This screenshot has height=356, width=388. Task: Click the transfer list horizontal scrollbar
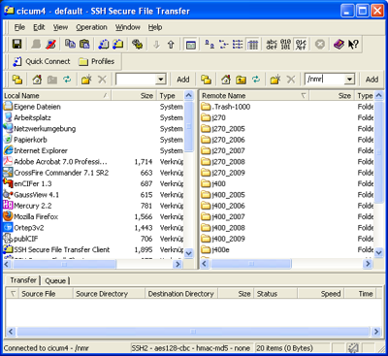point(193,332)
